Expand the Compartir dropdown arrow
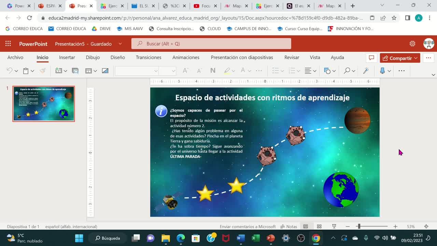 click(x=416, y=58)
